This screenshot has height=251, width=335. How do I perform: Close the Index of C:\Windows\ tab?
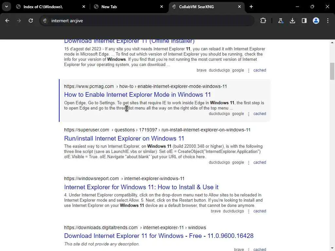[x=84, y=7]
